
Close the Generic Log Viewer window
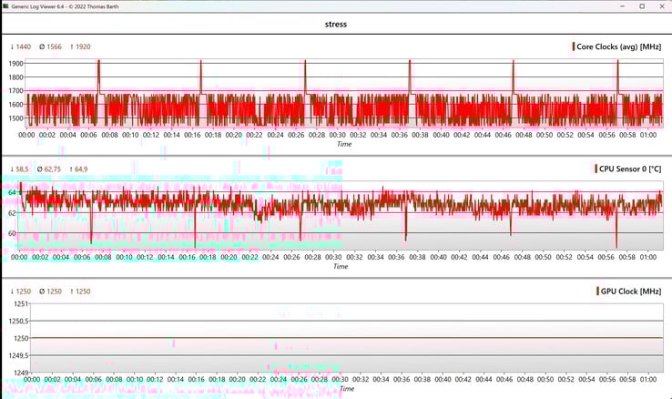point(662,6)
